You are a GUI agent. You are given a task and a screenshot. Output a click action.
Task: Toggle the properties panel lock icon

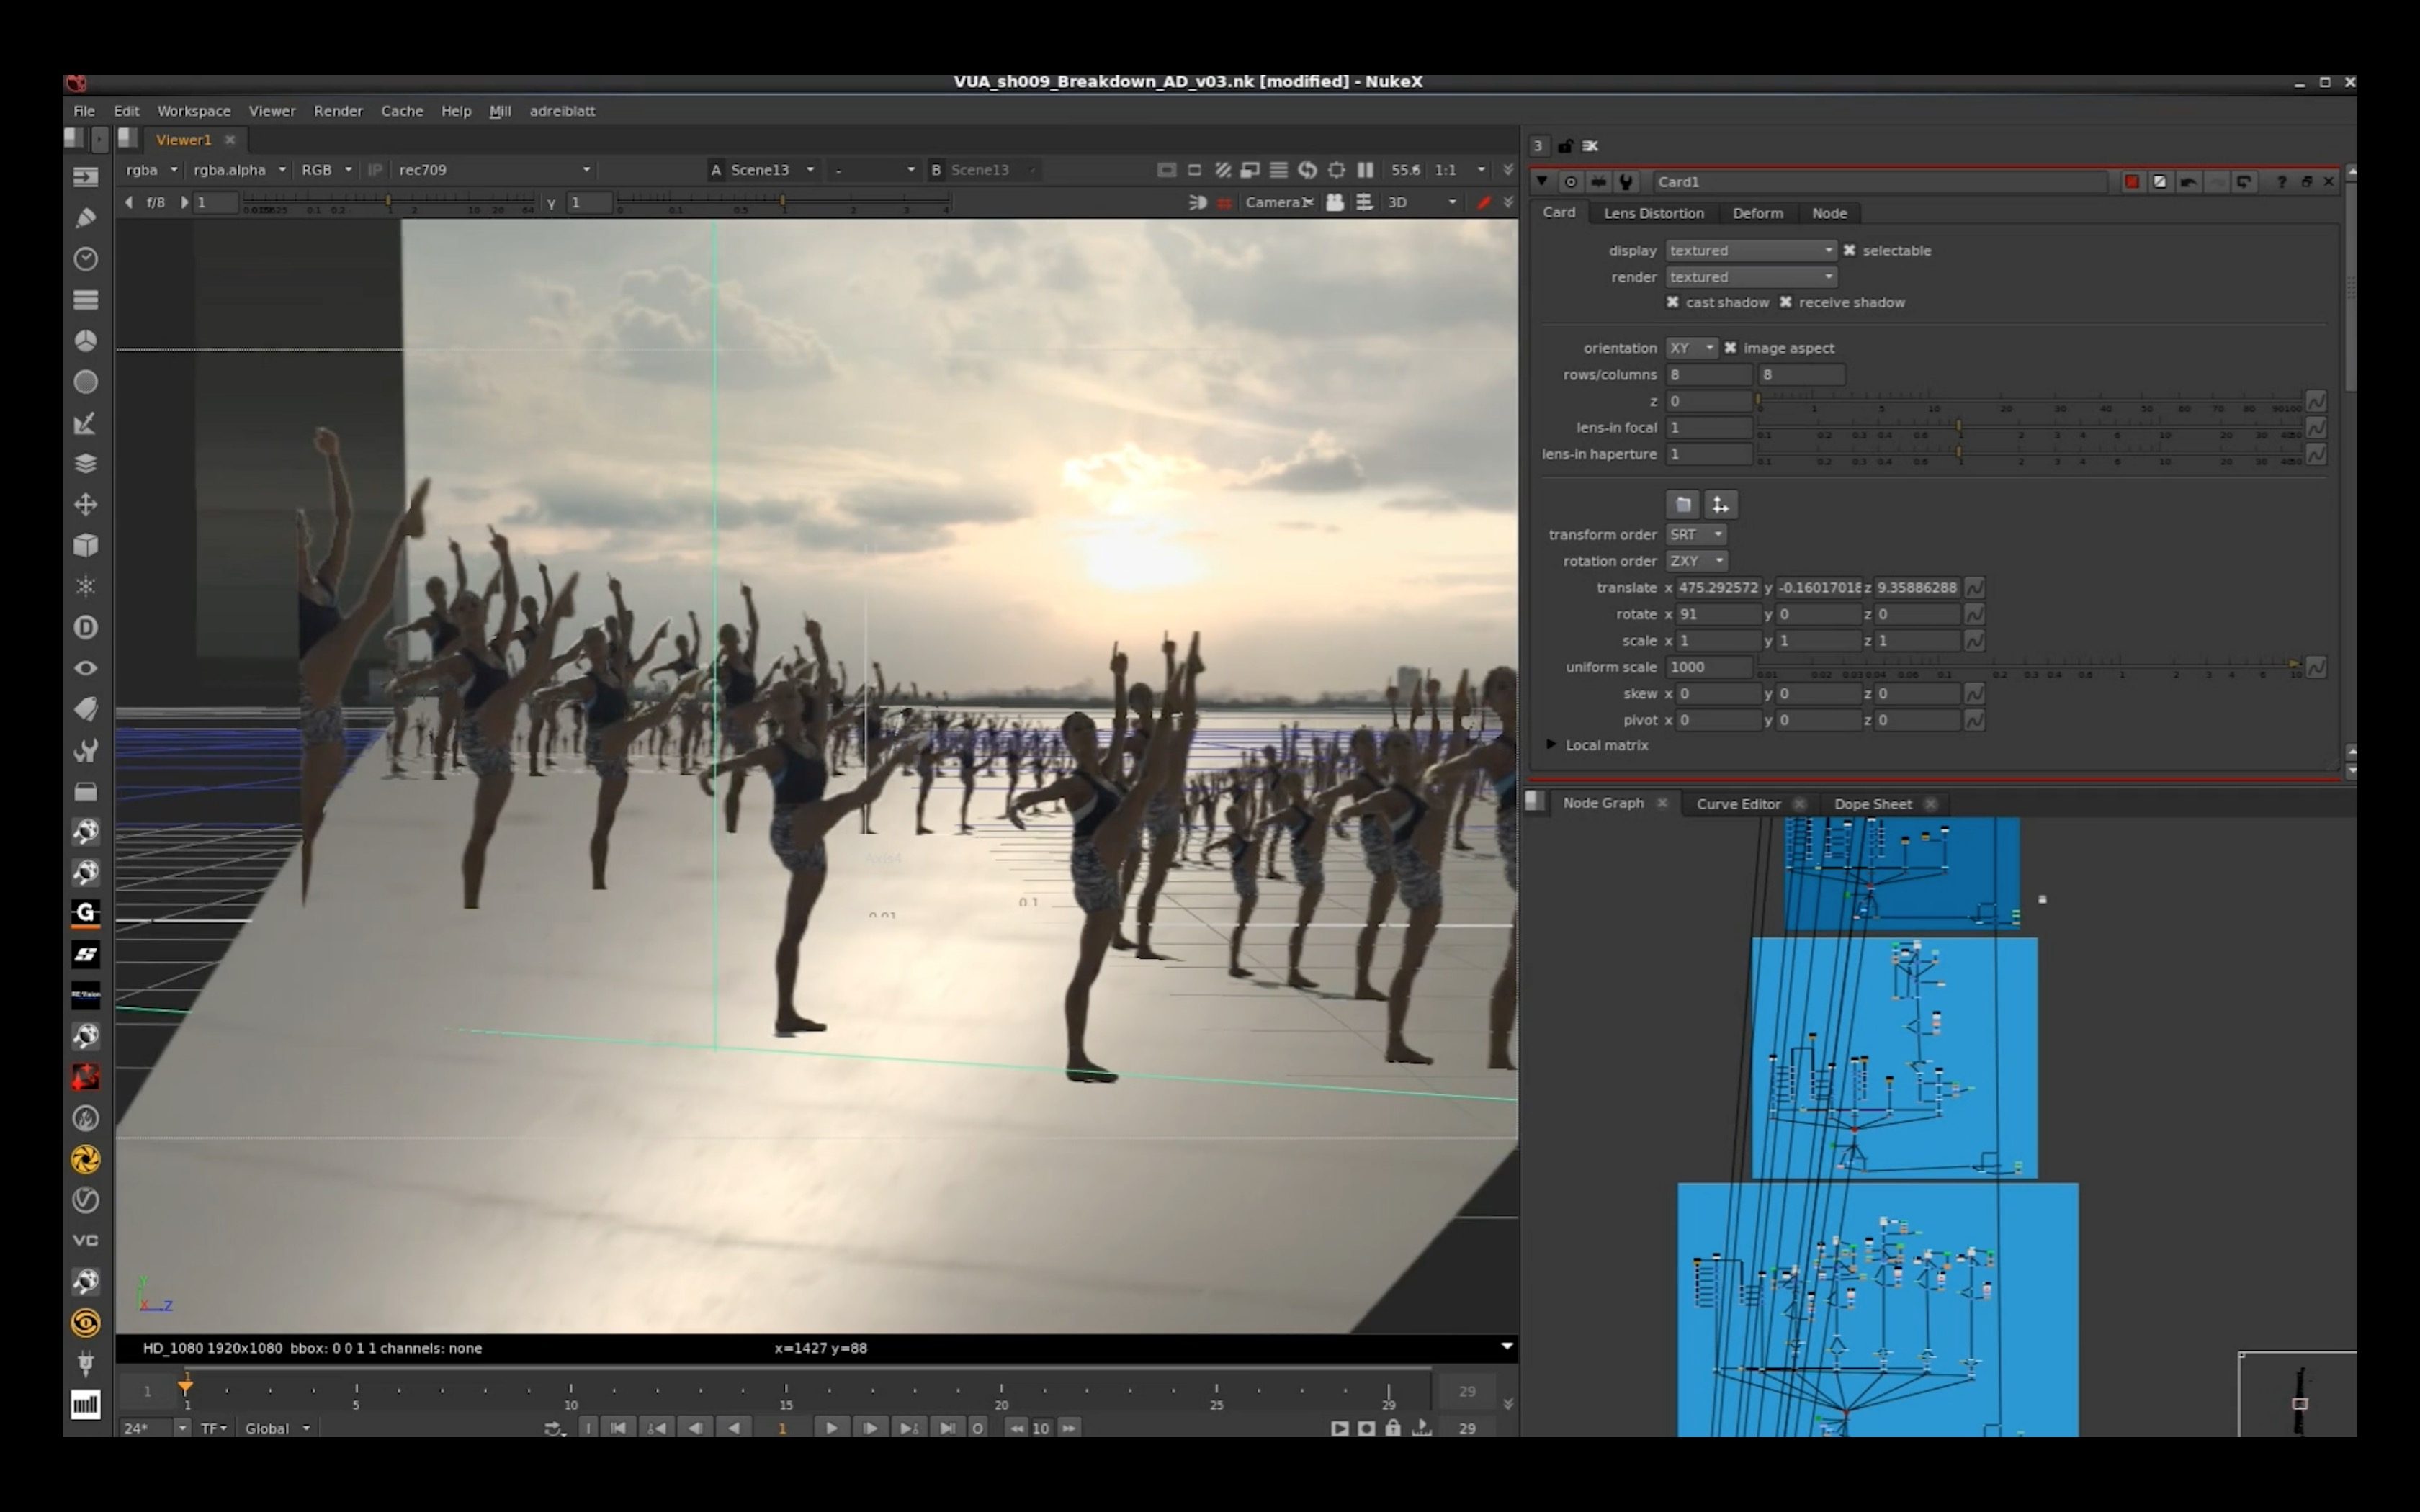point(1565,146)
